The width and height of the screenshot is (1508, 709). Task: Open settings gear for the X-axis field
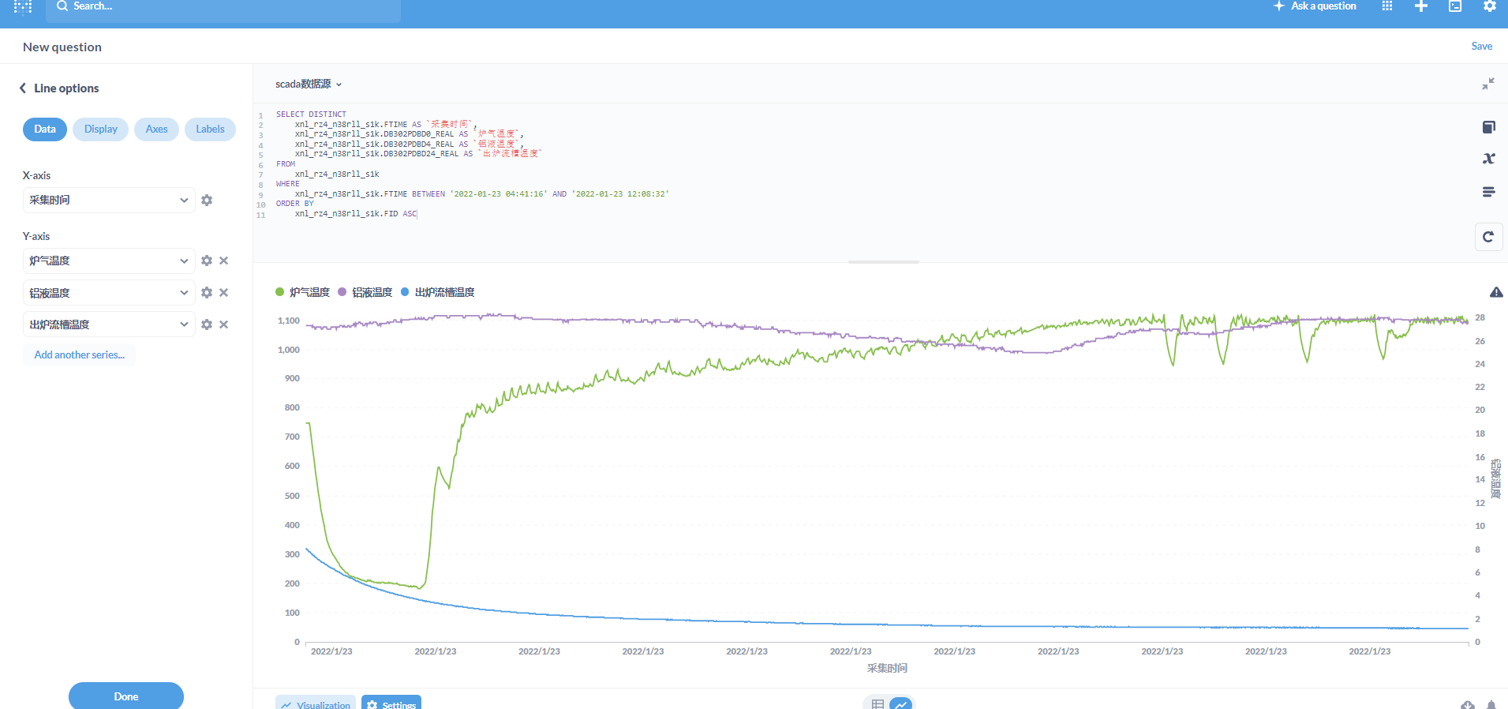click(x=207, y=200)
